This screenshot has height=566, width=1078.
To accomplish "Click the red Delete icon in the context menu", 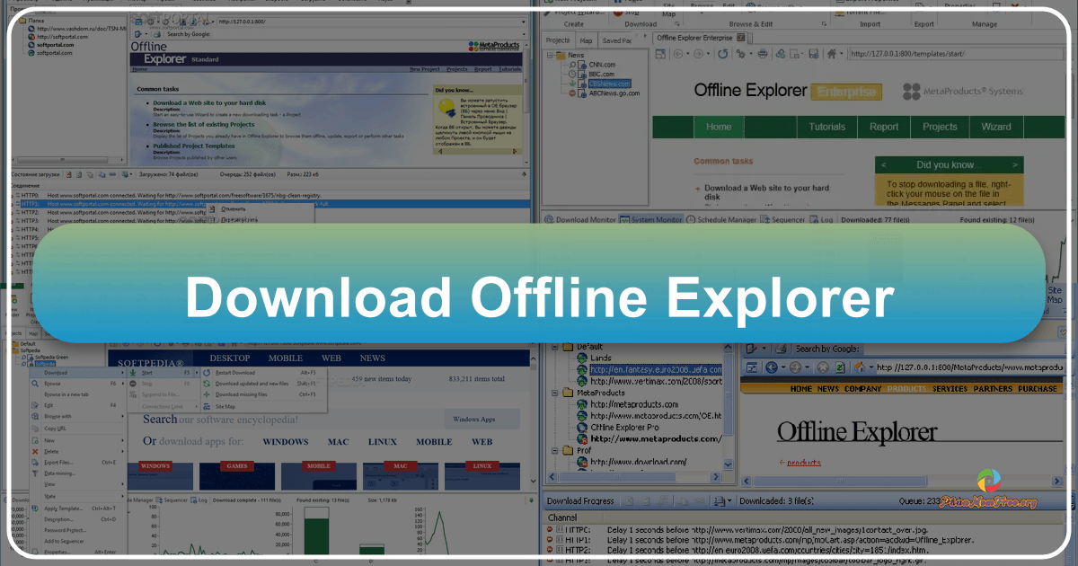I will [34, 452].
